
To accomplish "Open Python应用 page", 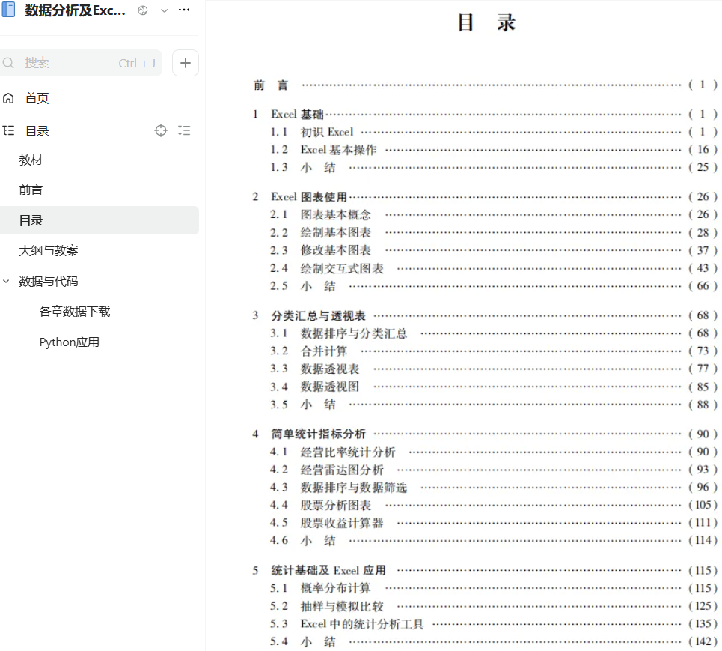I will [70, 342].
